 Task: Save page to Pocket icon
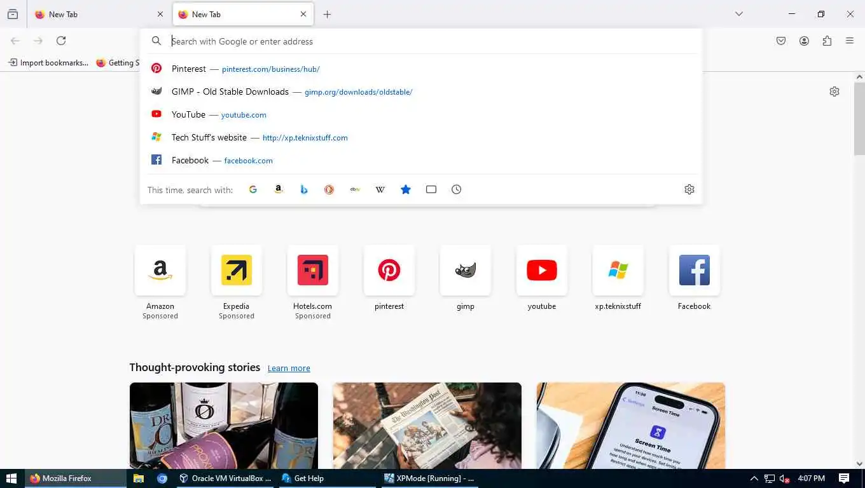point(781,41)
